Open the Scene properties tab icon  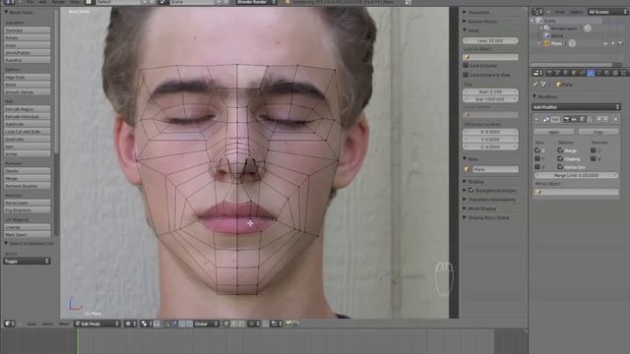tap(557, 73)
